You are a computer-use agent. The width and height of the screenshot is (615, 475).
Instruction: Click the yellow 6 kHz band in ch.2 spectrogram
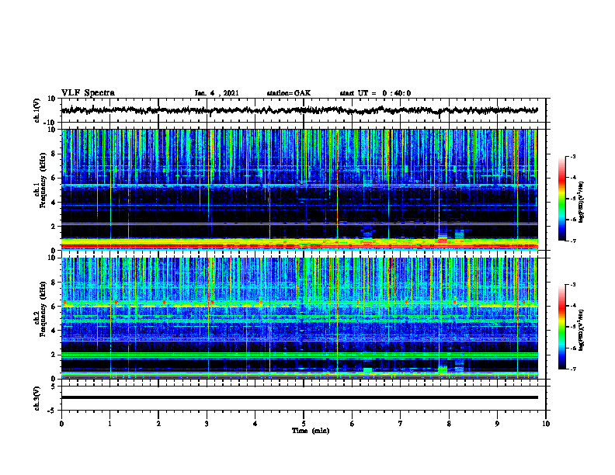coord(299,304)
